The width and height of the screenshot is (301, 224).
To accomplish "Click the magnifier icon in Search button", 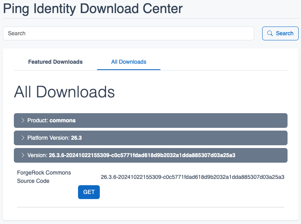I will pos(270,33).
